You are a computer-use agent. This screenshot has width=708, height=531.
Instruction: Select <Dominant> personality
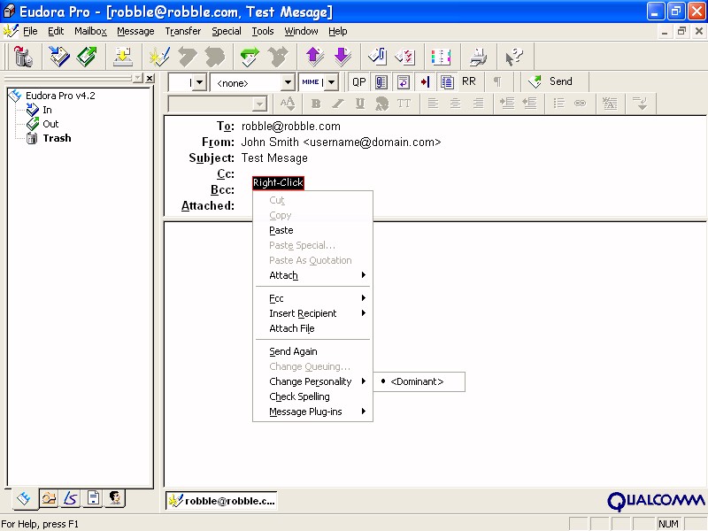pos(419,381)
